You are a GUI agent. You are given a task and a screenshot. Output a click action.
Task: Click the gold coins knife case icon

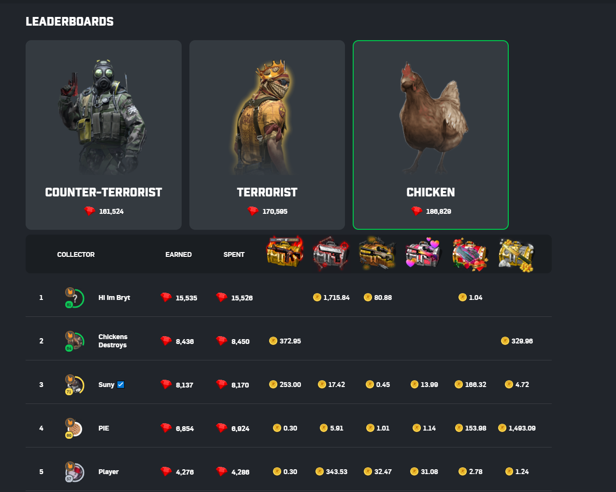pos(516,254)
